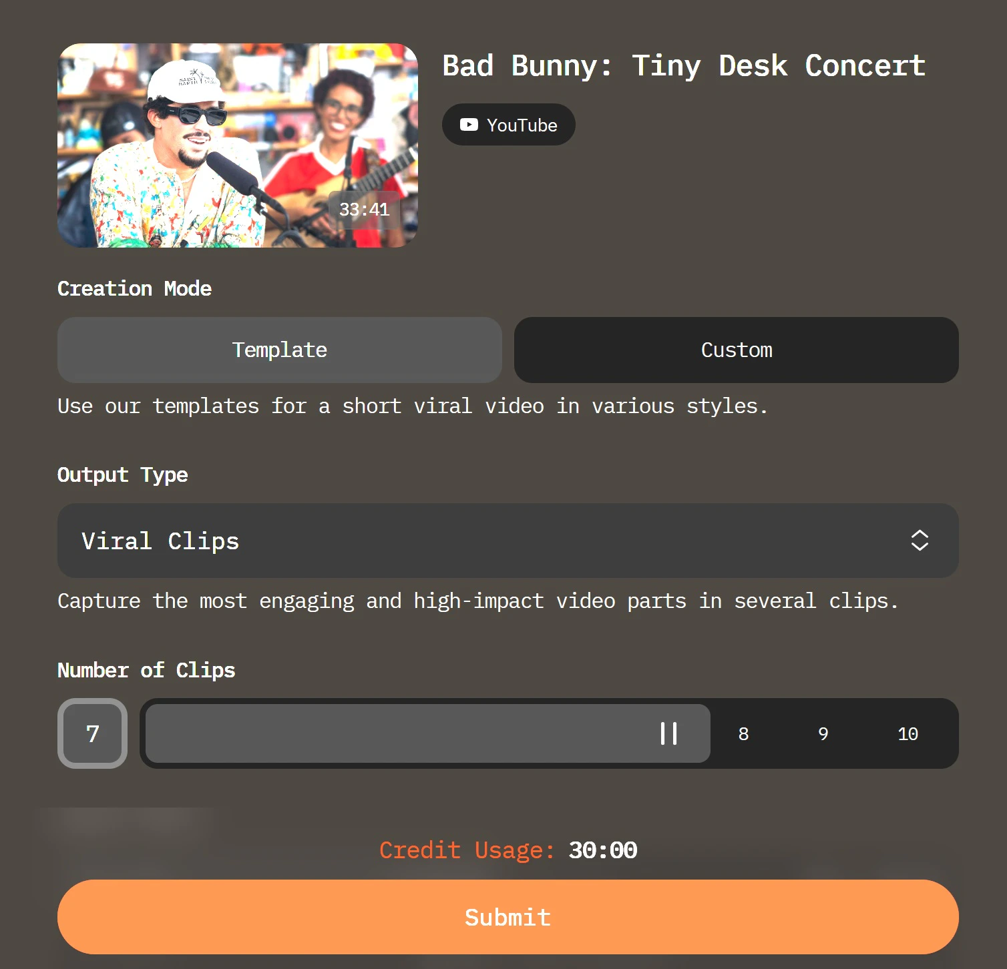Image resolution: width=1007 pixels, height=969 pixels.
Task: Click the YouTube source badge label
Action: point(522,125)
